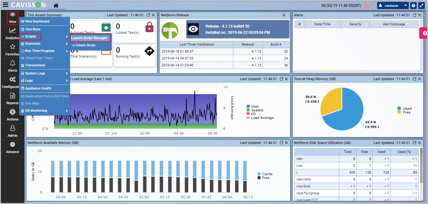Viewport: 428px width, 204px height.
Task: Toggle Cache series in Available Memory legend
Action: [x=265, y=174]
